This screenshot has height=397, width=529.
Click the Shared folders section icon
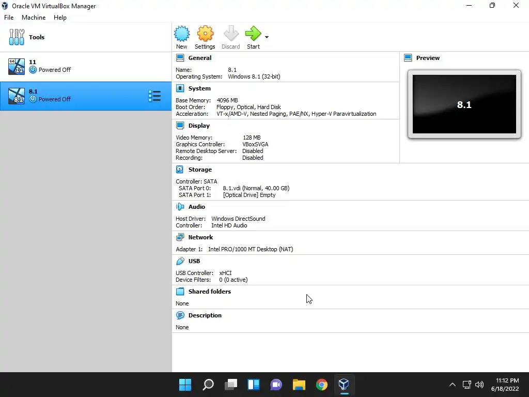click(x=180, y=292)
